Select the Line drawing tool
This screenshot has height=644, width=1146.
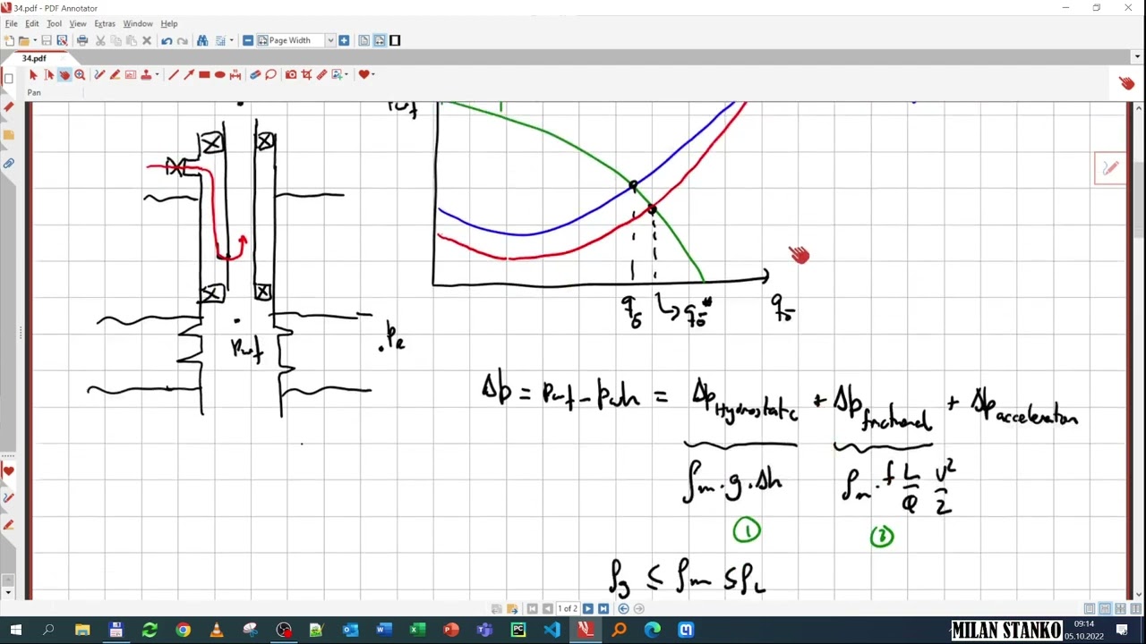click(174, 74)
